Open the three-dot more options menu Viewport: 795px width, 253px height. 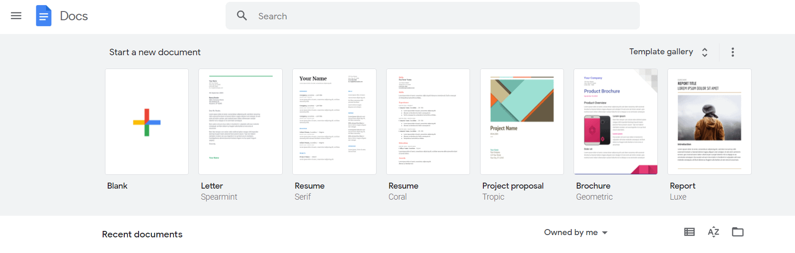point(732,52)
